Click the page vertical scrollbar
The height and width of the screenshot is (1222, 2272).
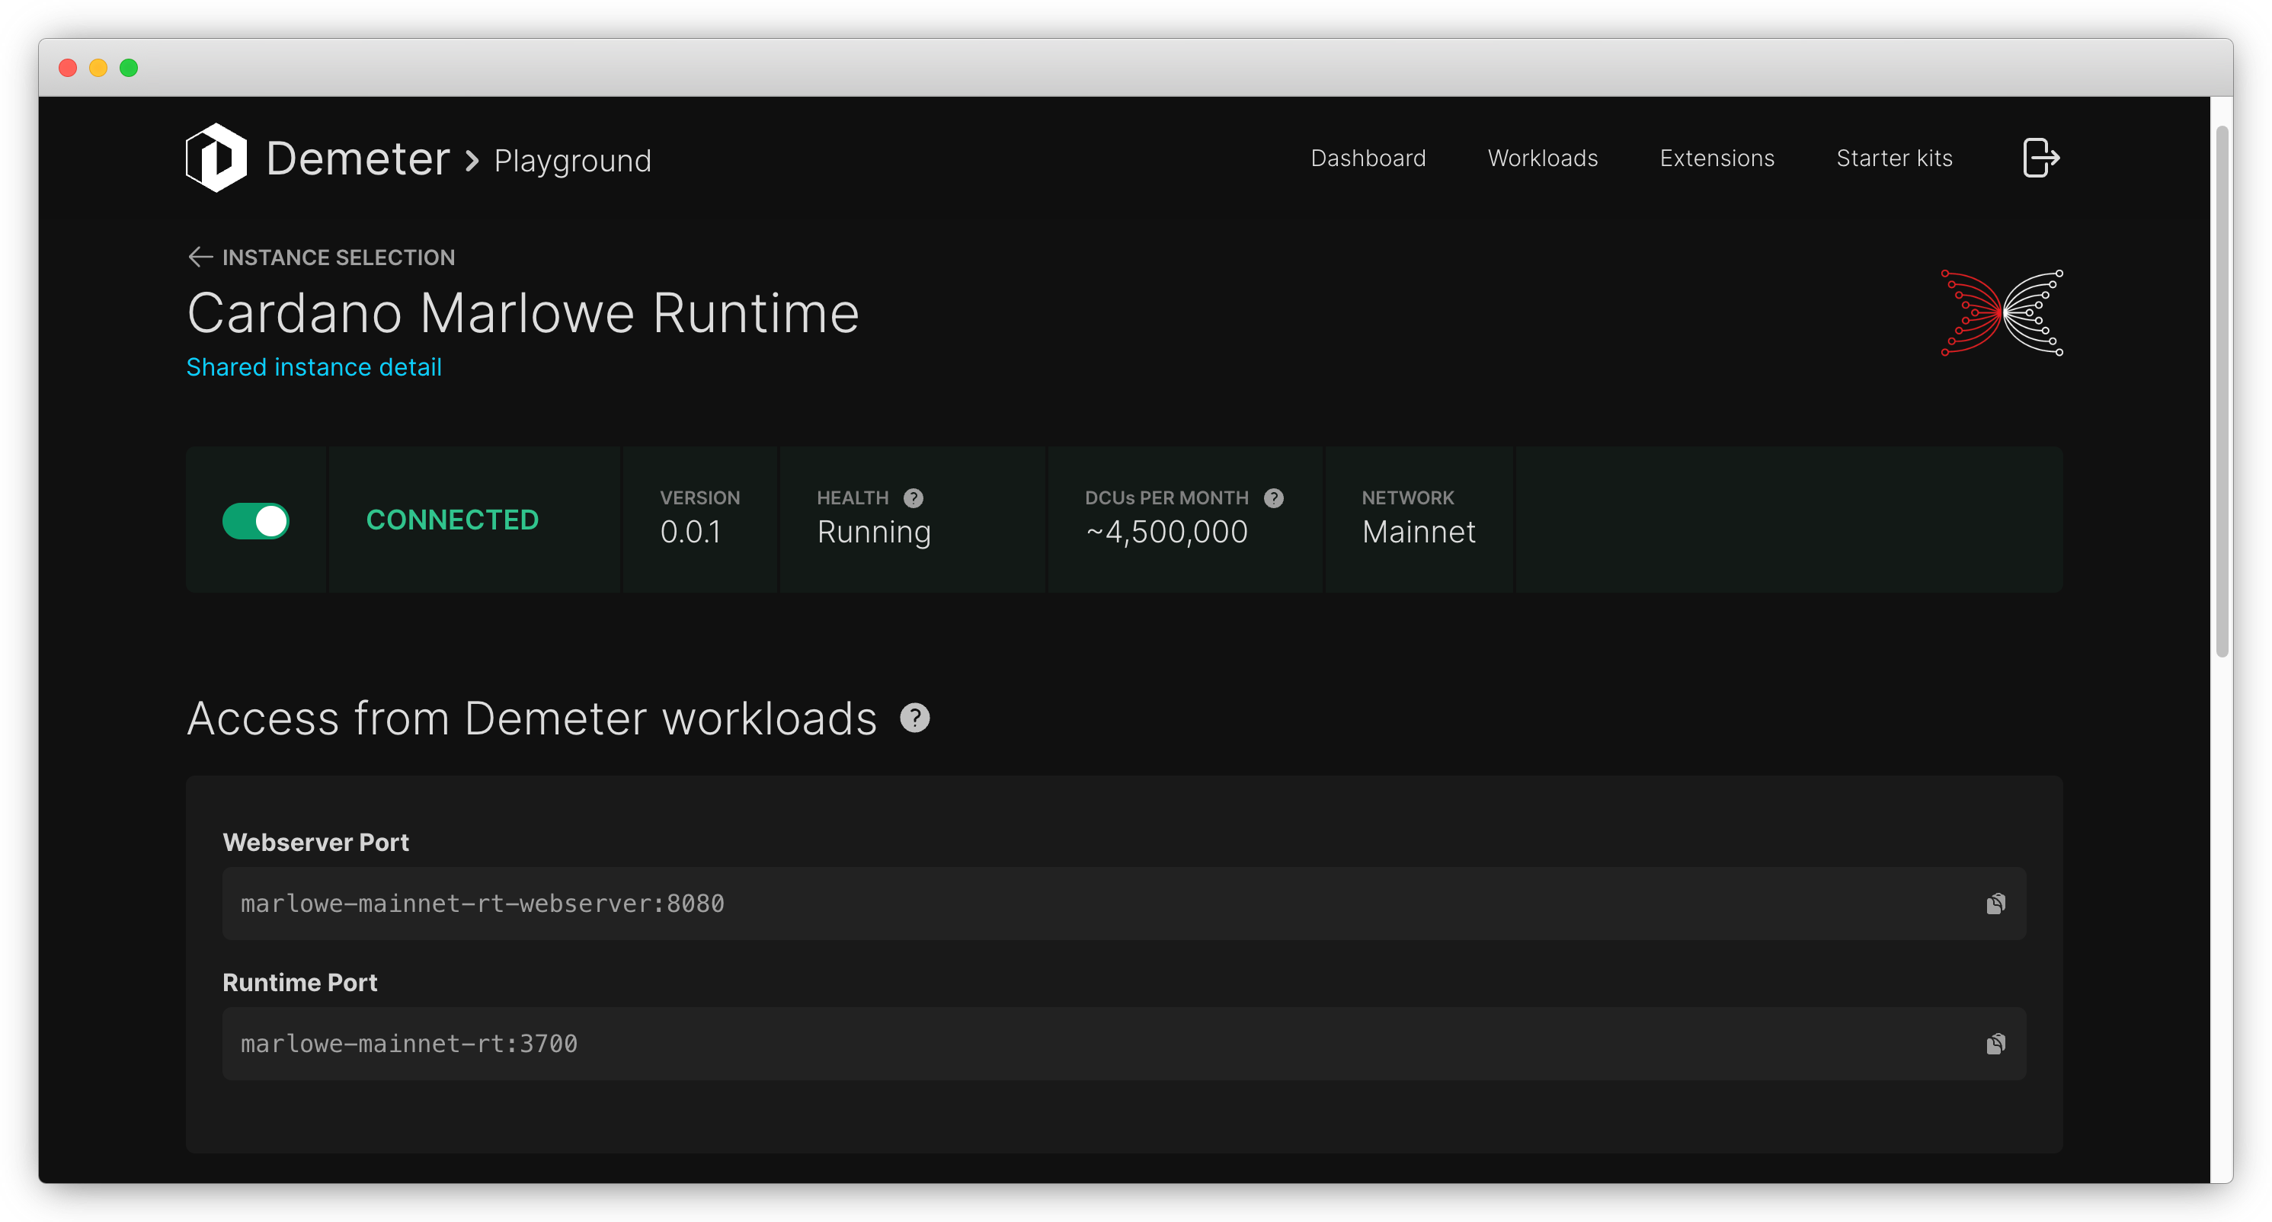pos(2222,392)
